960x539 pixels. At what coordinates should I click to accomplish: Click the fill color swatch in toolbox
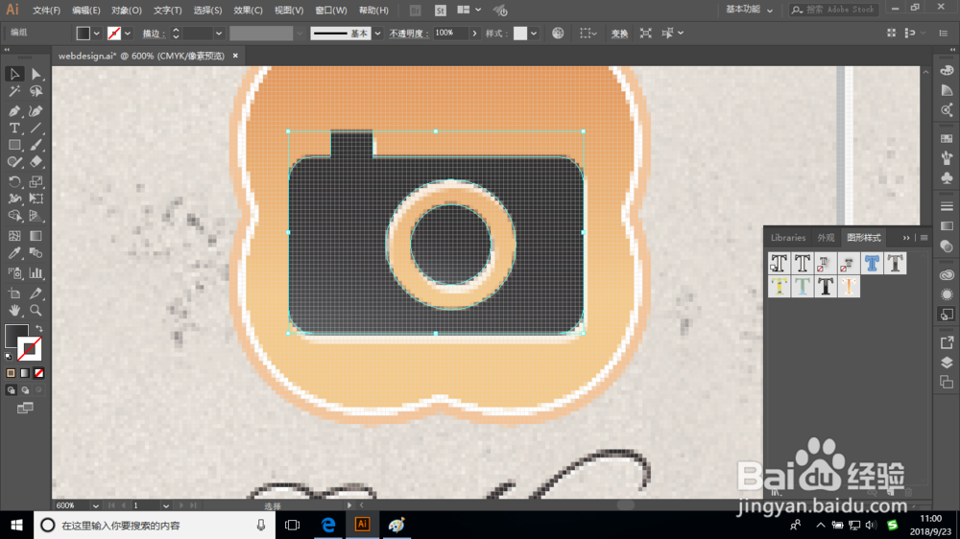[x=15, y=336]
